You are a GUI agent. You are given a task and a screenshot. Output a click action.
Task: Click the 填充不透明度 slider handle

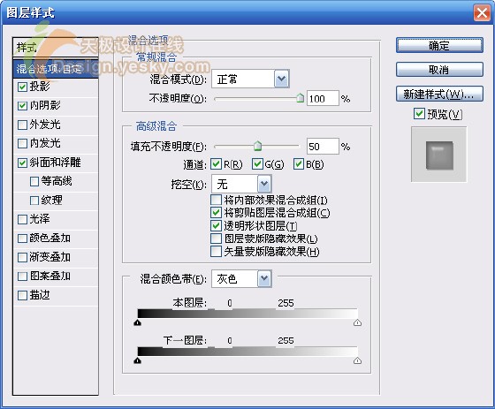(258, 146)
